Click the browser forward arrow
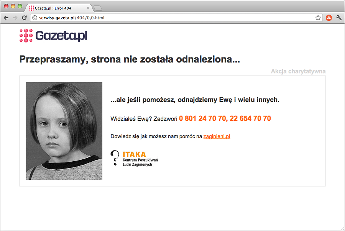Image resolution: width=345 pixels, height=231 pixels. (x=15, y=18)
